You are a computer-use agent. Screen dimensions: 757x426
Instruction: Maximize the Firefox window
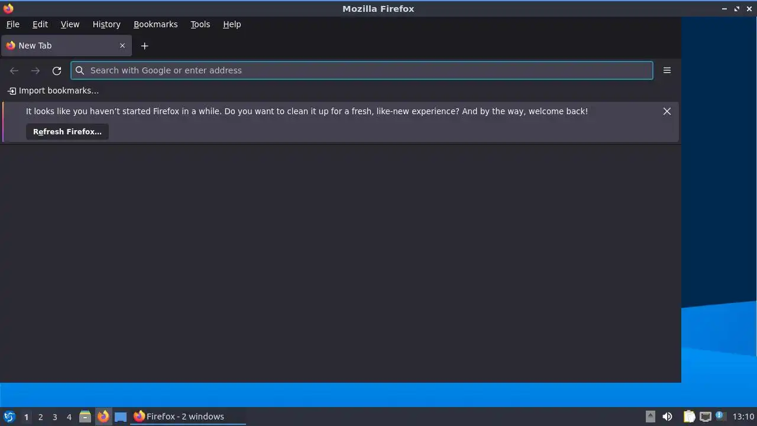(x=737, y=9)
